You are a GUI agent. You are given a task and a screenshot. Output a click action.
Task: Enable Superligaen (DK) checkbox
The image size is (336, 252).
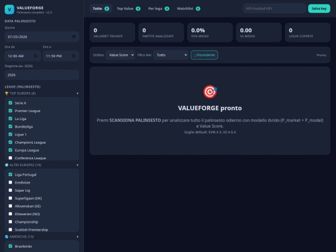pyautogui.click(x=11, y=198)
